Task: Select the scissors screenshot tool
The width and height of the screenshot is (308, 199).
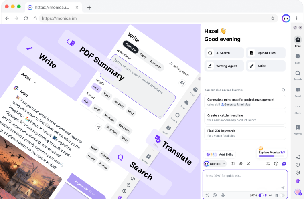Action: click(249, 164)
